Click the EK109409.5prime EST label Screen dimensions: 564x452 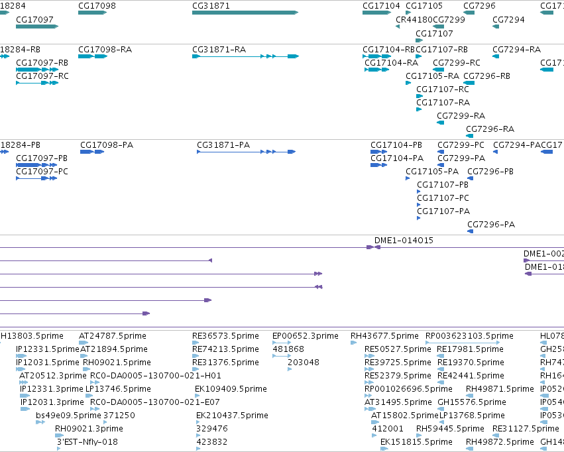point(231,390)
